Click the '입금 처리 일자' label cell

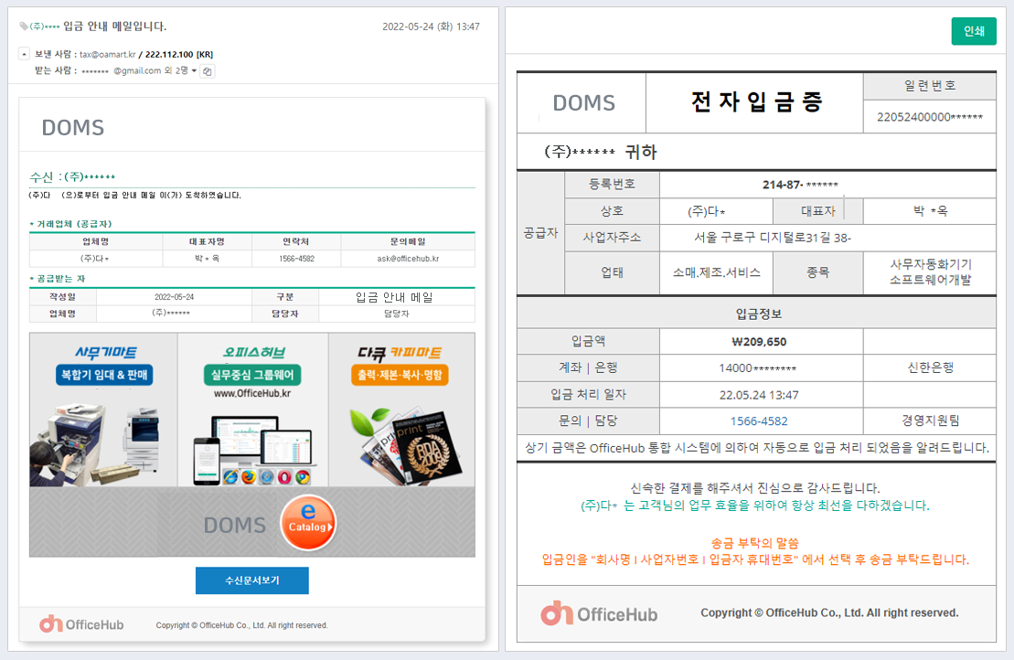[x=589, y=394]
